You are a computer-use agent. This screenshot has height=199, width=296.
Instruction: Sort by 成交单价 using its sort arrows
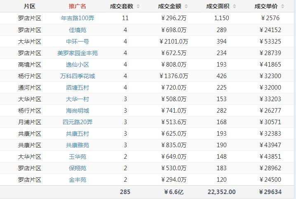click(x=282, y=7)
